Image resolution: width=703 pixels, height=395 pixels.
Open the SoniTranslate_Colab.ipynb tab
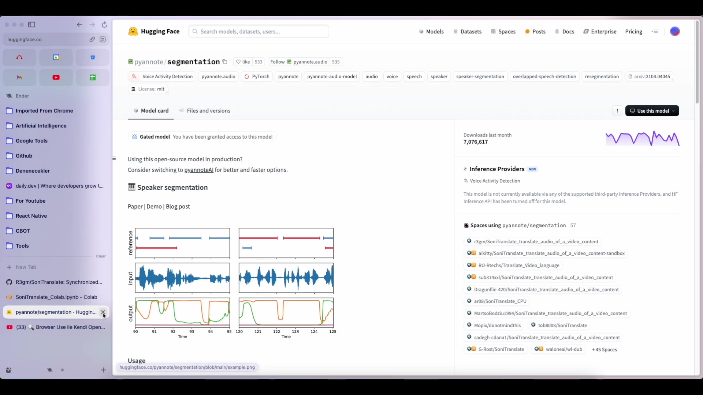coord(56,297)
